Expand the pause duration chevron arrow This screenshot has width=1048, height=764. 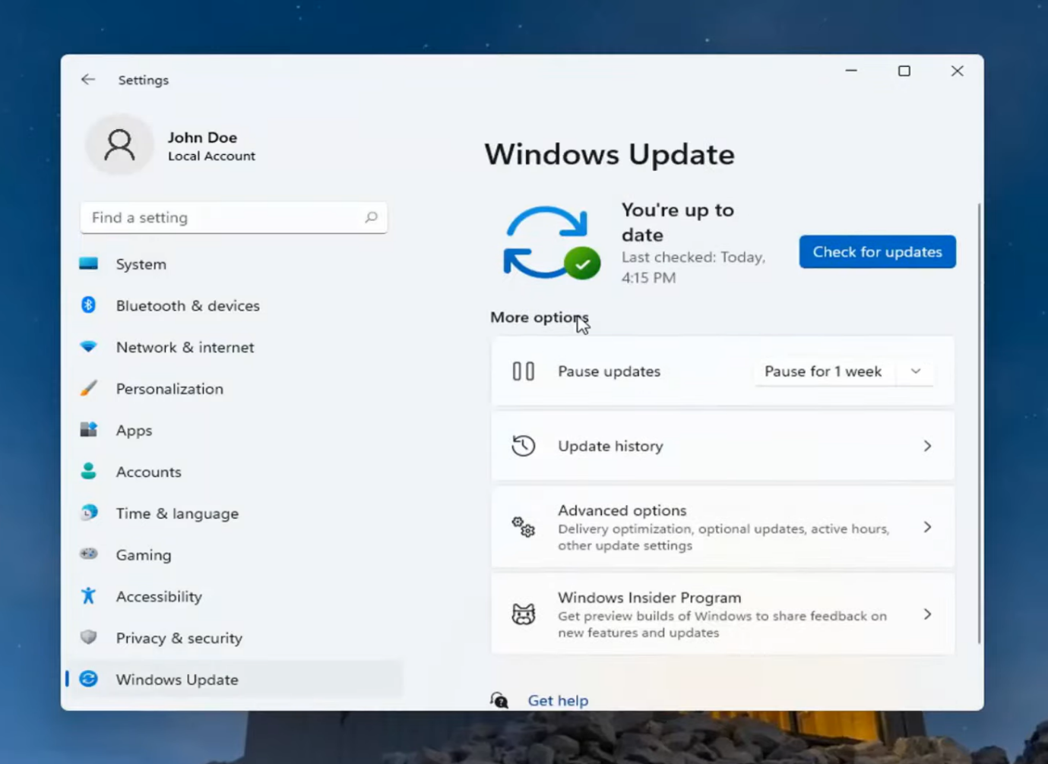point(916,371)
